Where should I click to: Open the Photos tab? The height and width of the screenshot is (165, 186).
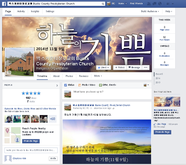69,76
